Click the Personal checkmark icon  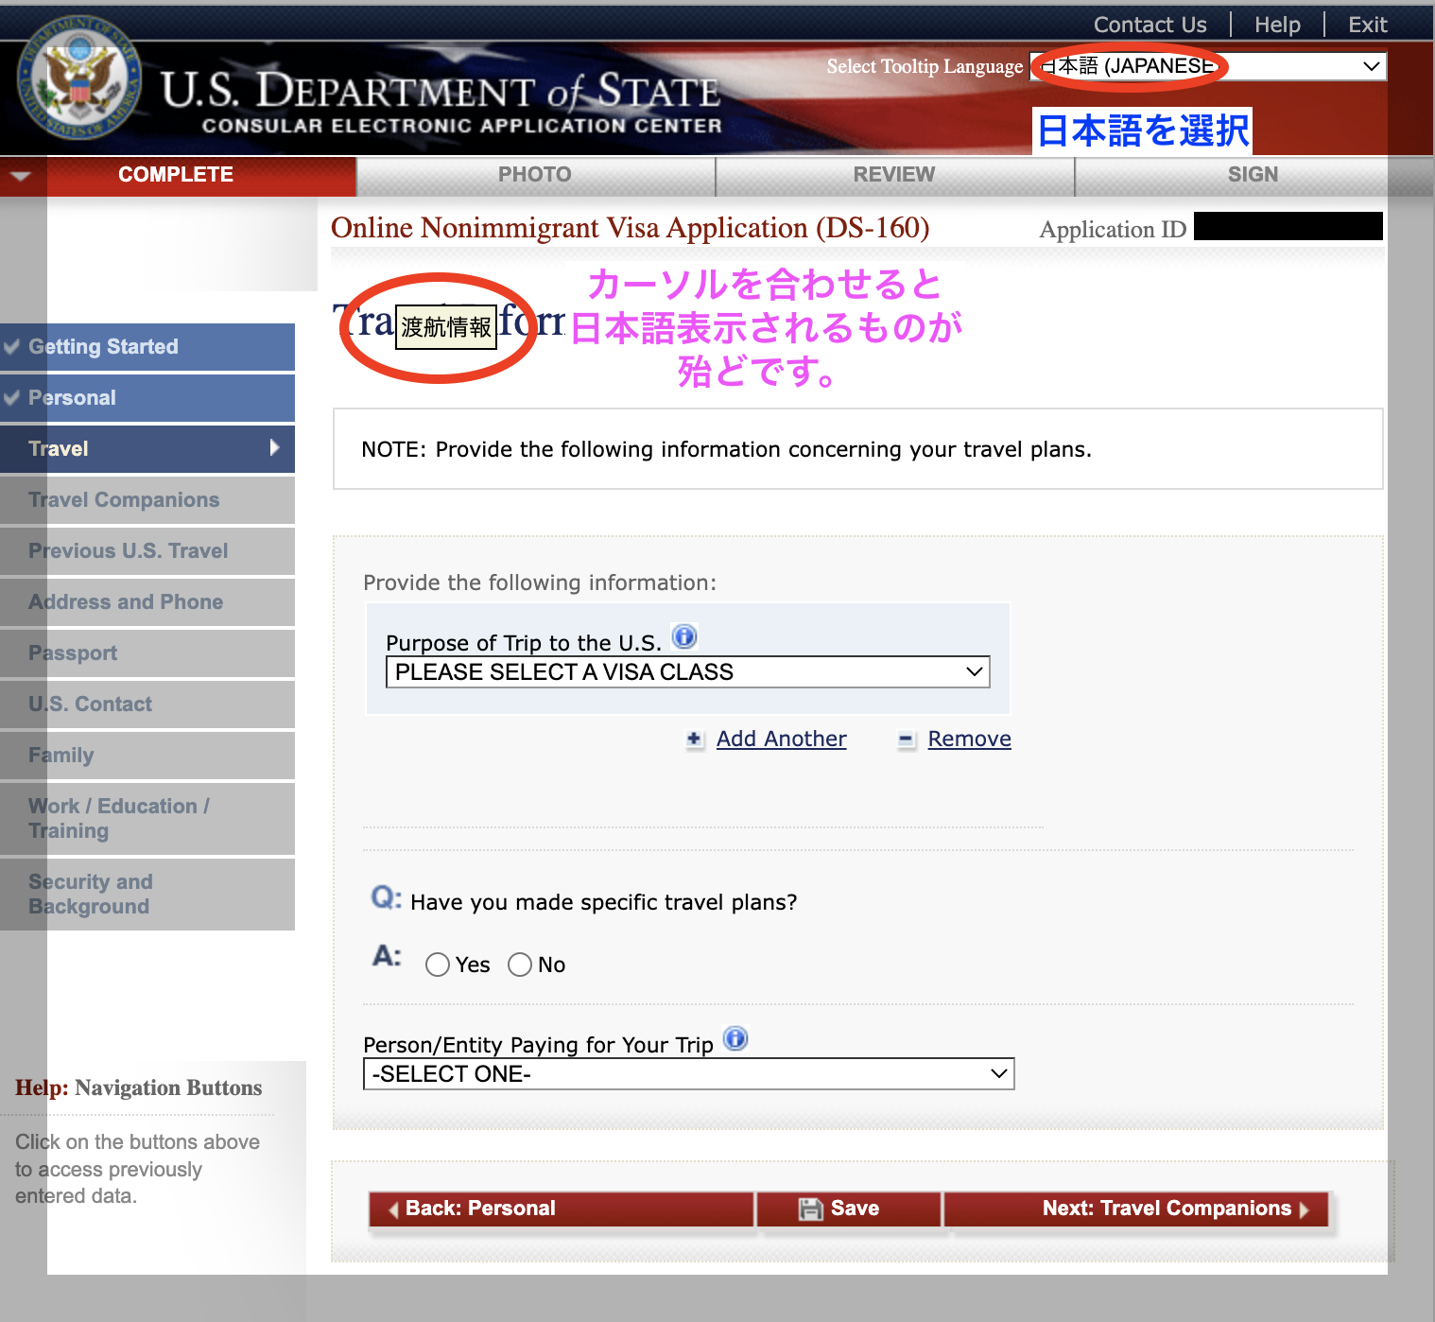11,397
